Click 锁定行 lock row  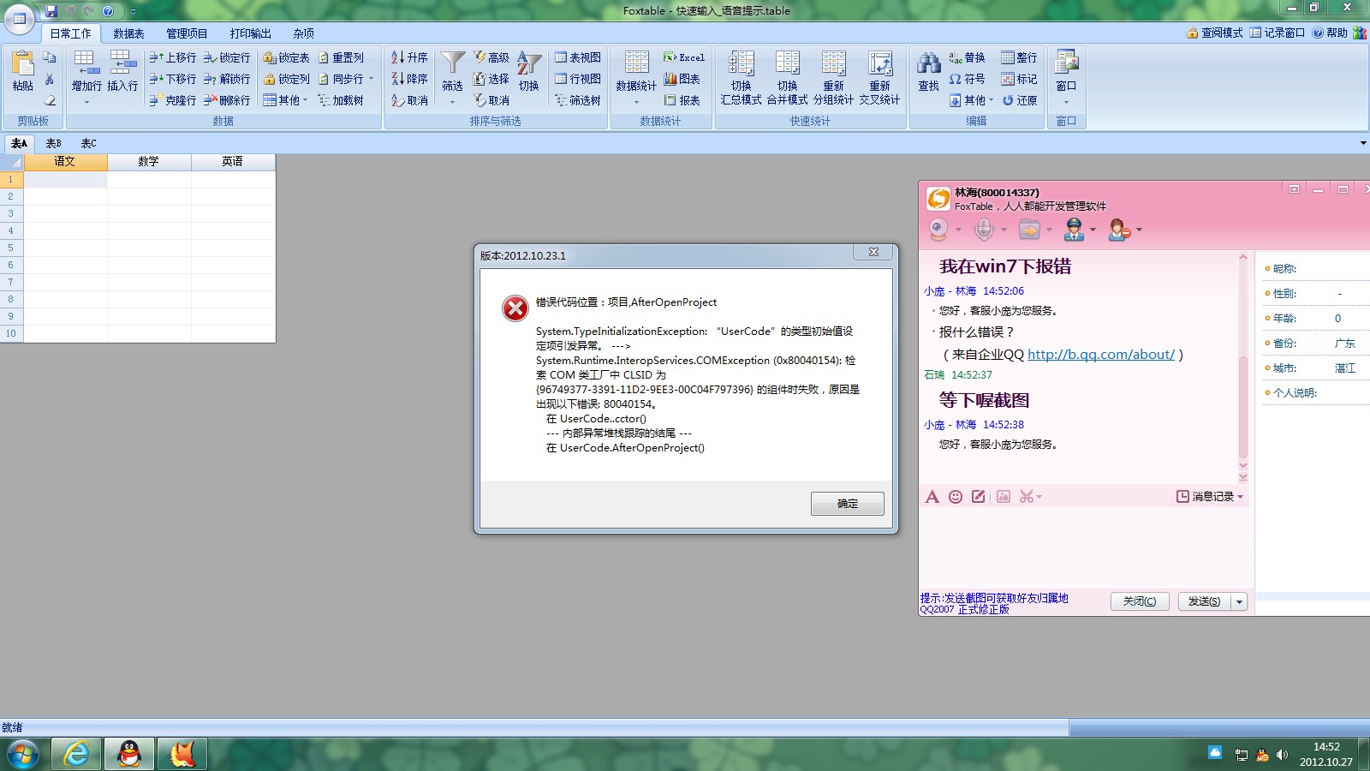[x=227, y=57]
